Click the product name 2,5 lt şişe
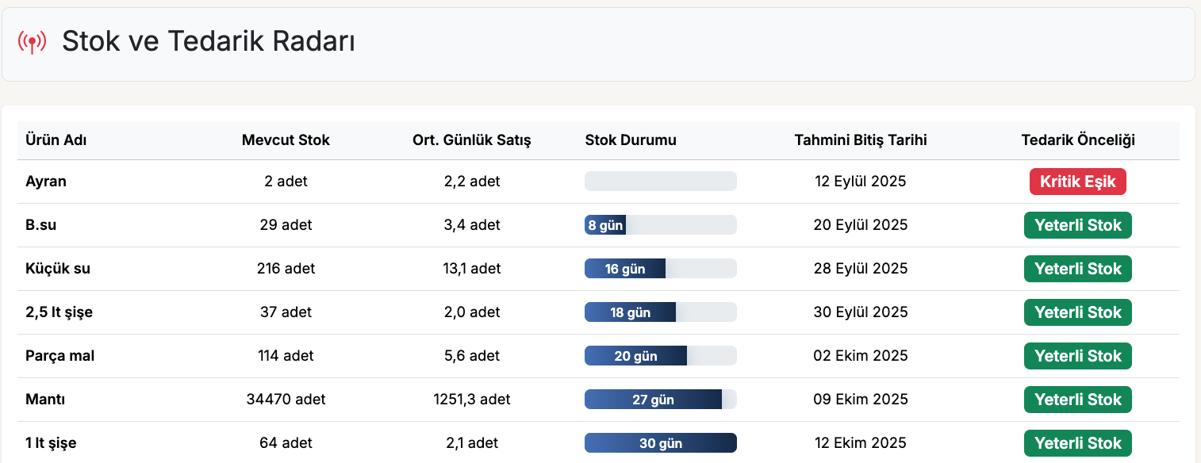Screen dimensions: 1201x463 (x=59, y=312)
